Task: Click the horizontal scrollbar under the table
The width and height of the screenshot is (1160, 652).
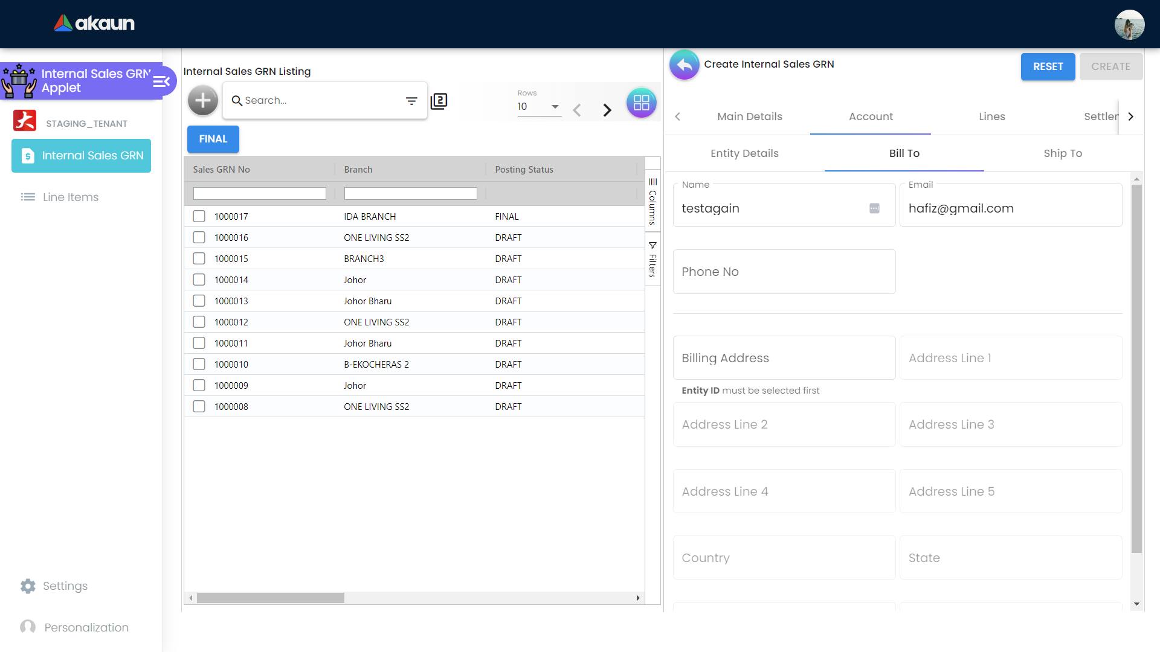Action: point(271,598)
